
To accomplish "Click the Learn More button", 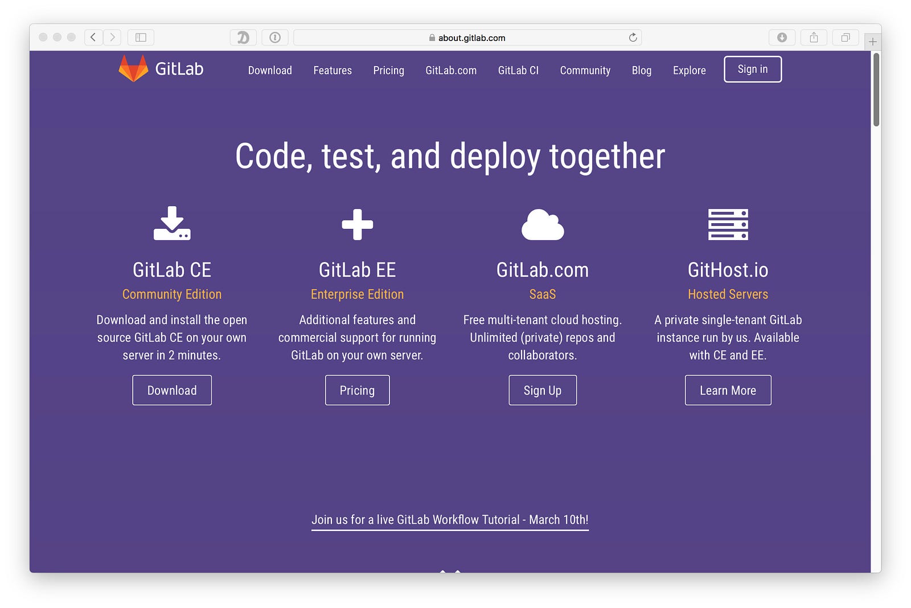I will (728, 390).
